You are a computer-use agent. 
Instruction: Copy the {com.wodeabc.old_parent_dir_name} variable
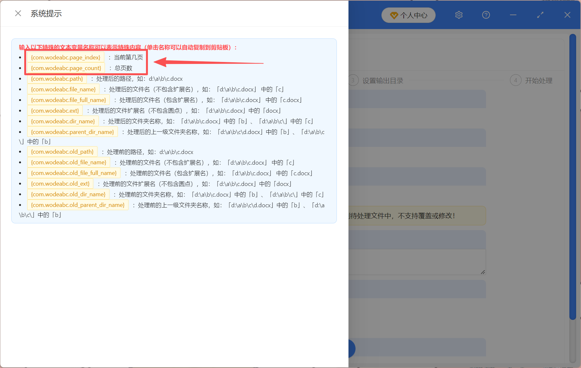(78, 205)
